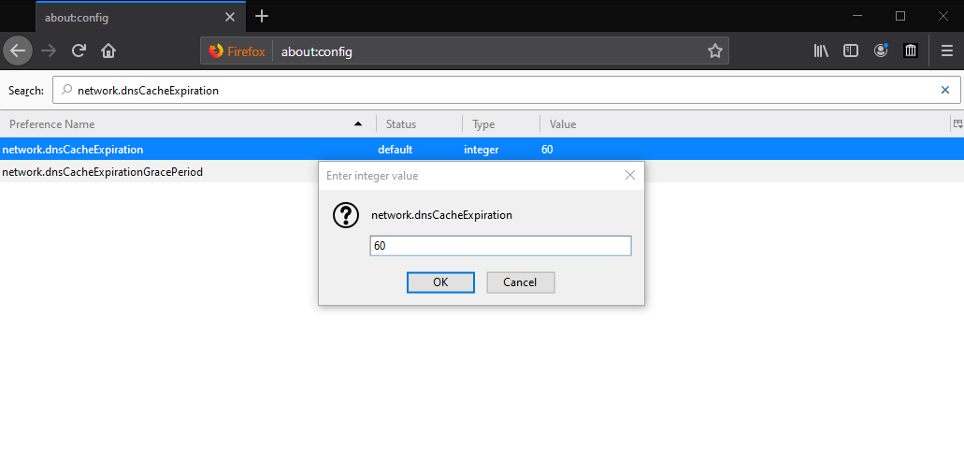Confirm the value with OK

440,282
